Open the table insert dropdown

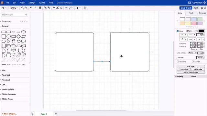(85, 8)
